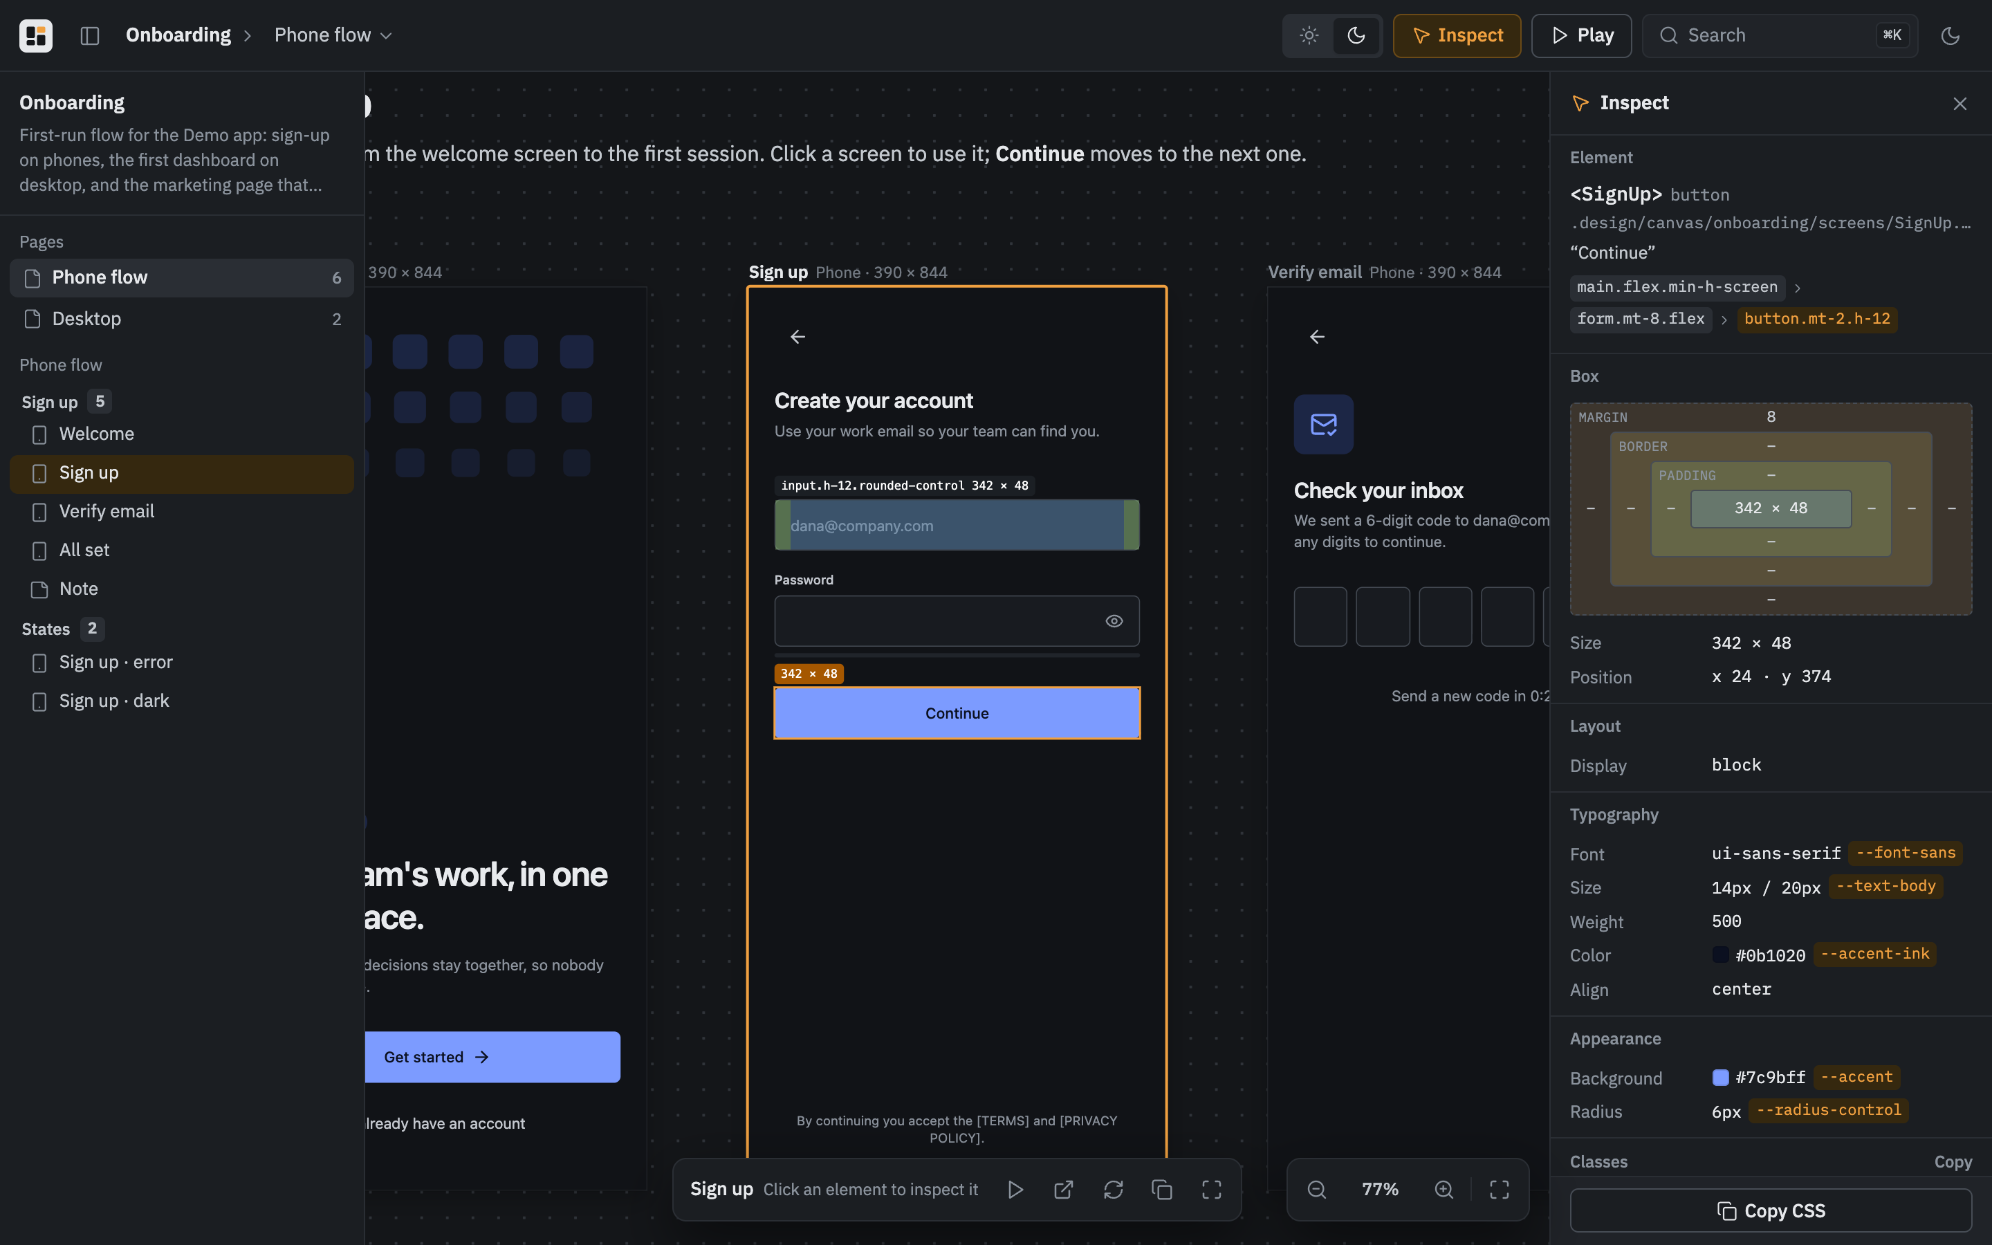Click first code digit box
Viewport: 1992px width, 1245px height.
[x=1320, y=617]
